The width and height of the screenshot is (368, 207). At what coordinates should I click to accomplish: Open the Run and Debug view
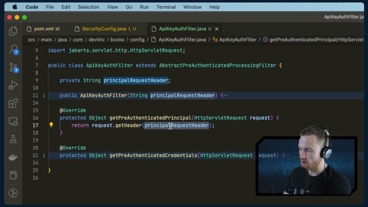tap(13, 86)
